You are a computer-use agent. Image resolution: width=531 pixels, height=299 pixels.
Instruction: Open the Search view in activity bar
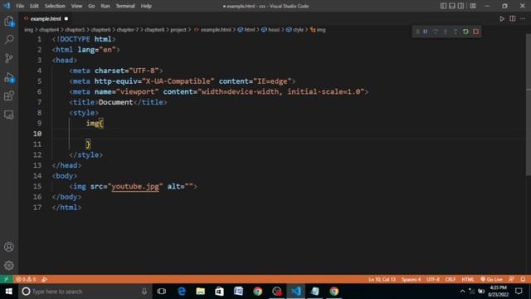[9, 39]
